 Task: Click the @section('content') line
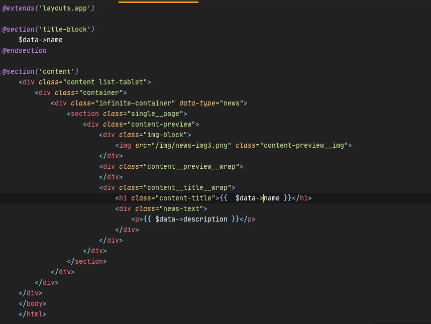coord(40,71)
